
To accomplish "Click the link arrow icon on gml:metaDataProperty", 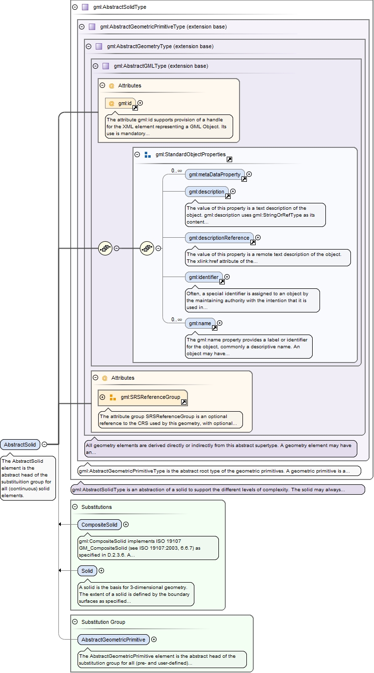I will (x=244, y=179).
